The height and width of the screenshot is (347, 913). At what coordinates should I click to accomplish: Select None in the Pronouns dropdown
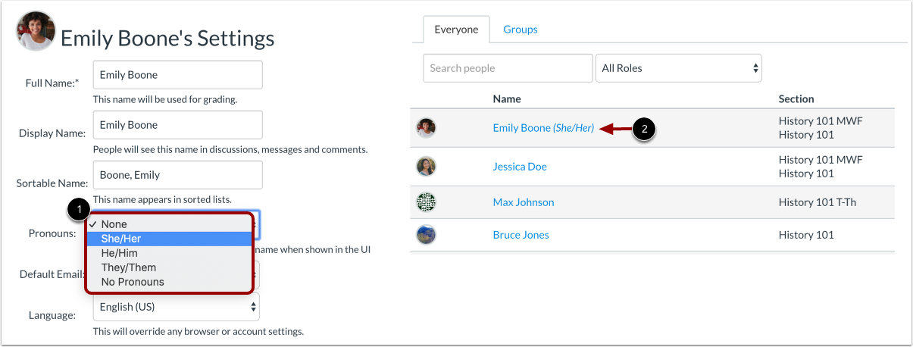point(168,224)
